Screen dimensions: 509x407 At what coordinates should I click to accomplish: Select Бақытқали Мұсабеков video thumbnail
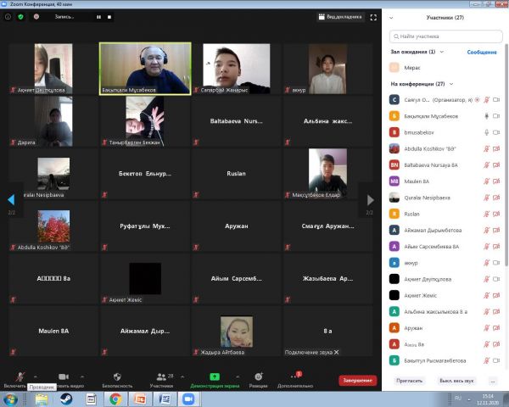point(145,68)
